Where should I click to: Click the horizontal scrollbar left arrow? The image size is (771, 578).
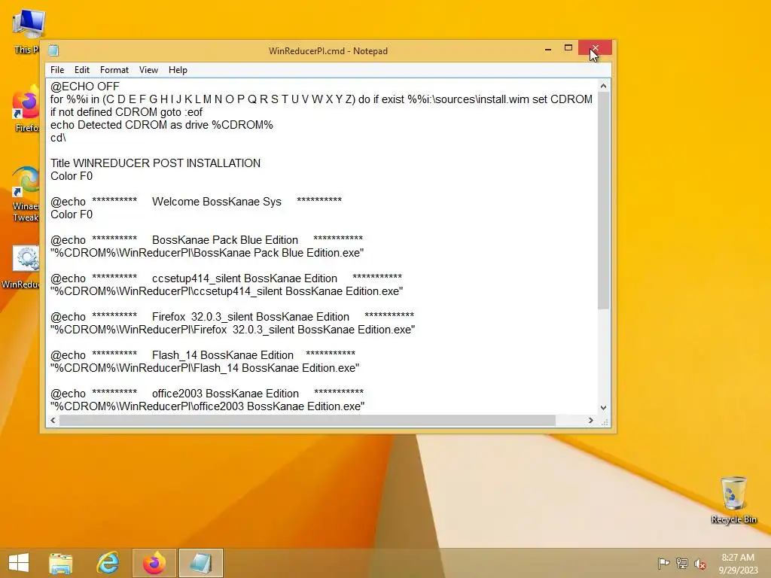[x=53, y=420]
